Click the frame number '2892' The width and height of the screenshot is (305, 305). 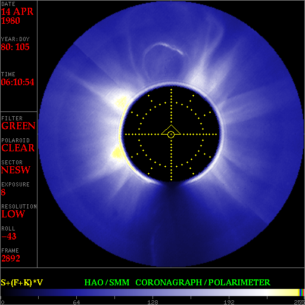[x=11, y=259]
